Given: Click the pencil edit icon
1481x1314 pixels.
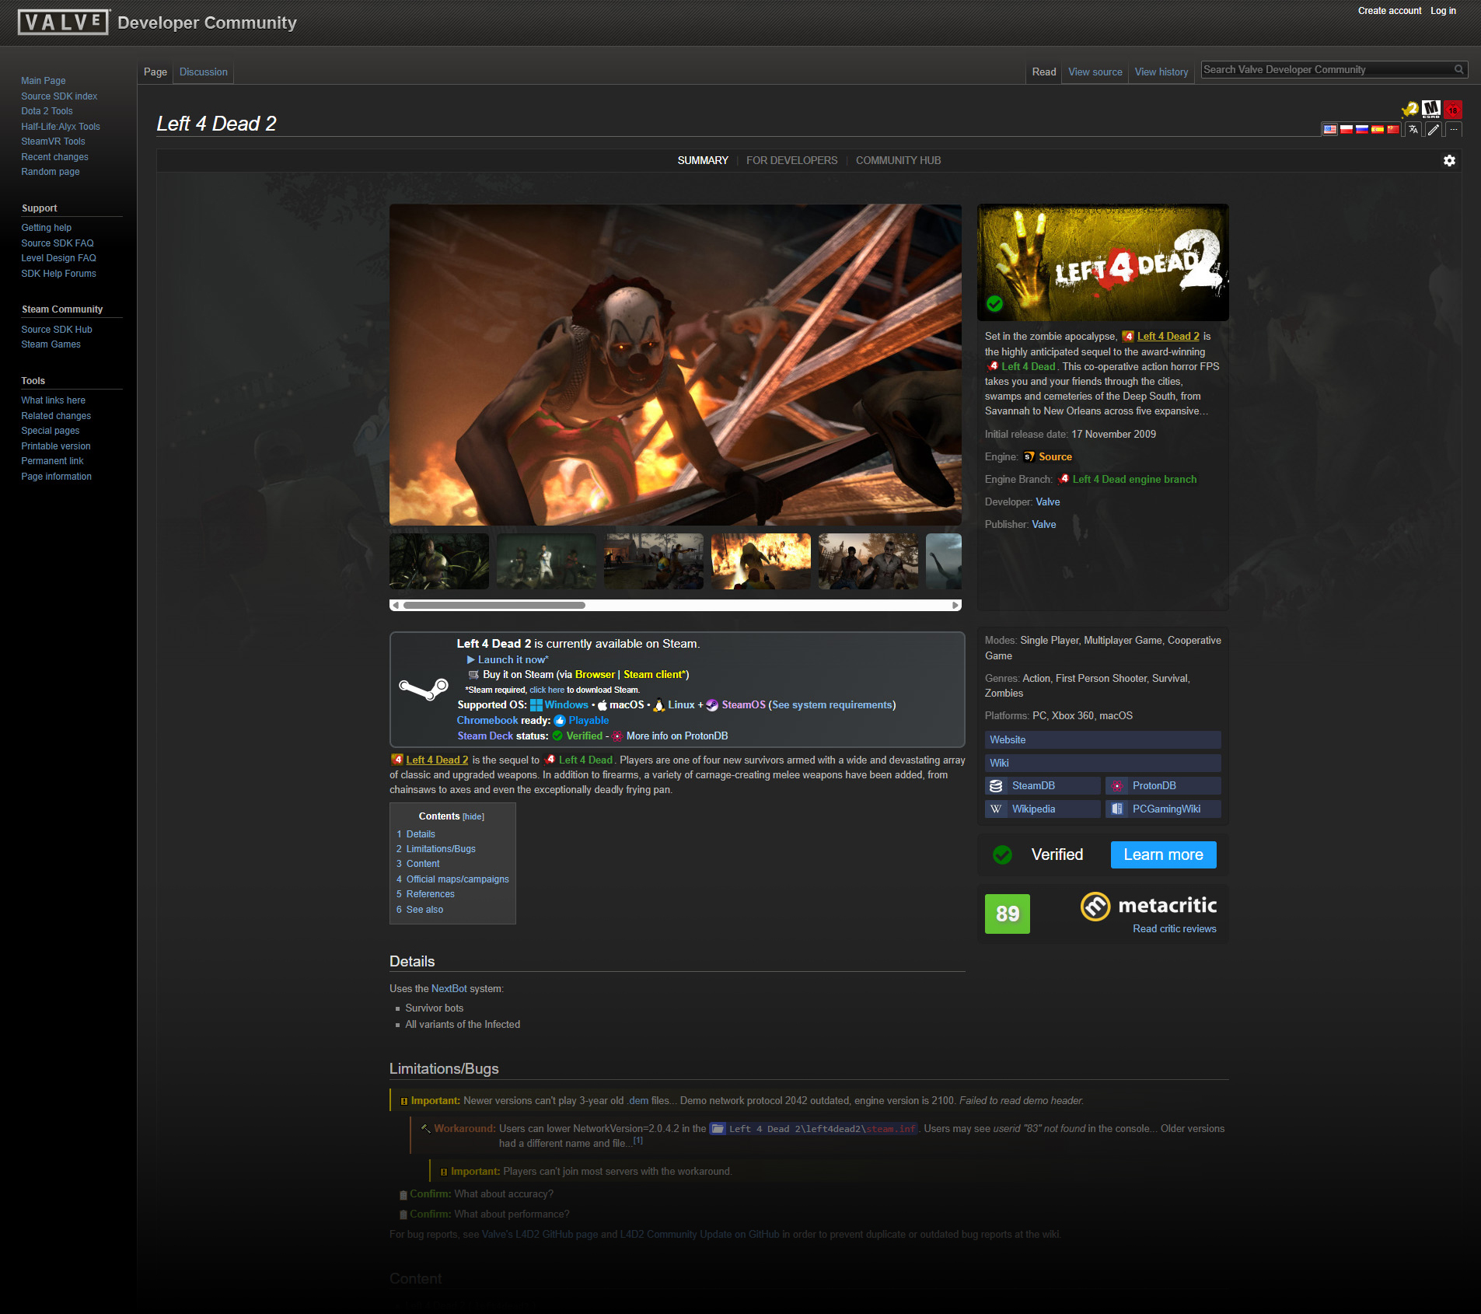Looking at the screenshot, I should coord(1434,130).
